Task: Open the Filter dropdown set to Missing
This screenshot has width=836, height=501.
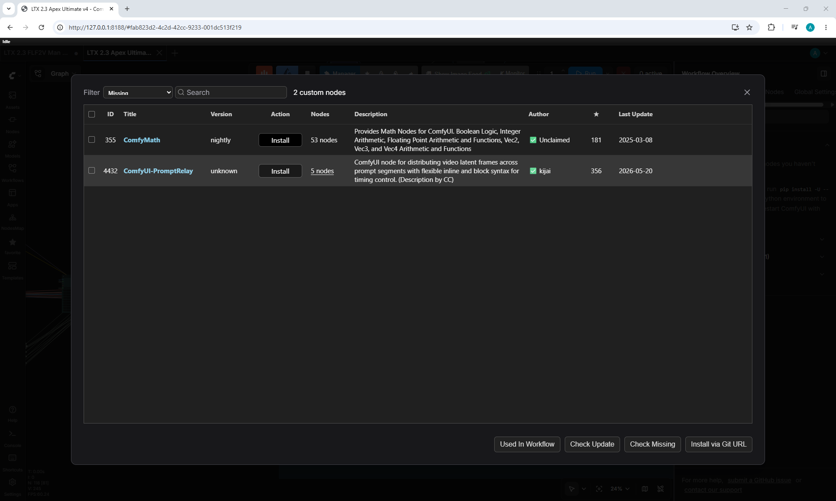Action: coord(138,92)
